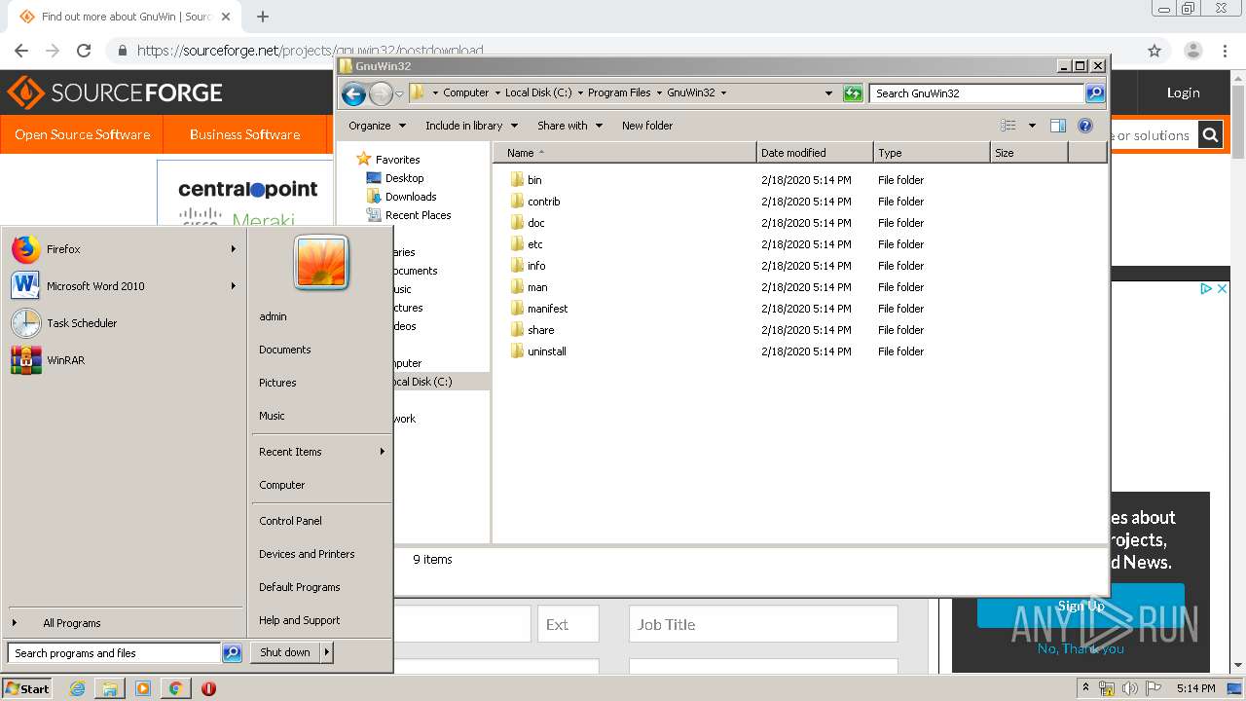Show hidden system tray icons
Viewport: 1246px width, 701px height.
1086,688
